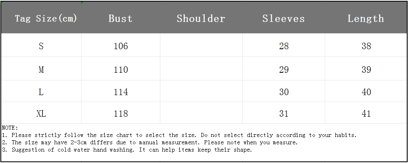Select the note about 2-3cm measurement differences

(x=150, y=142)
